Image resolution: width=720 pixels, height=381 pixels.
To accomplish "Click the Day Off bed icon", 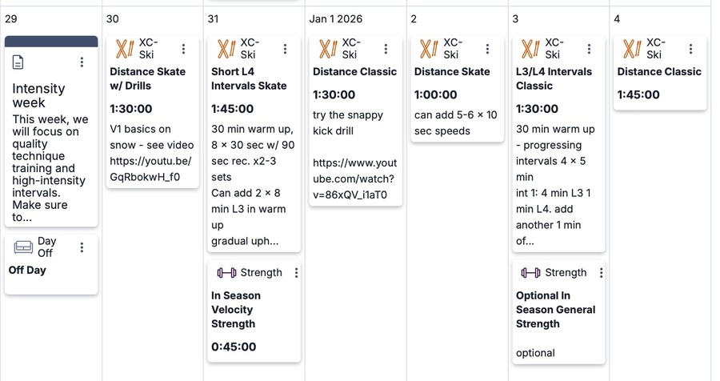I will (23, 247).
